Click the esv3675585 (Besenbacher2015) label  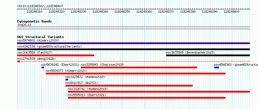tap(190, 52)
